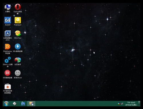Open the Dism++ main program icon
The image size is (143, 109).
pos(7,62)
